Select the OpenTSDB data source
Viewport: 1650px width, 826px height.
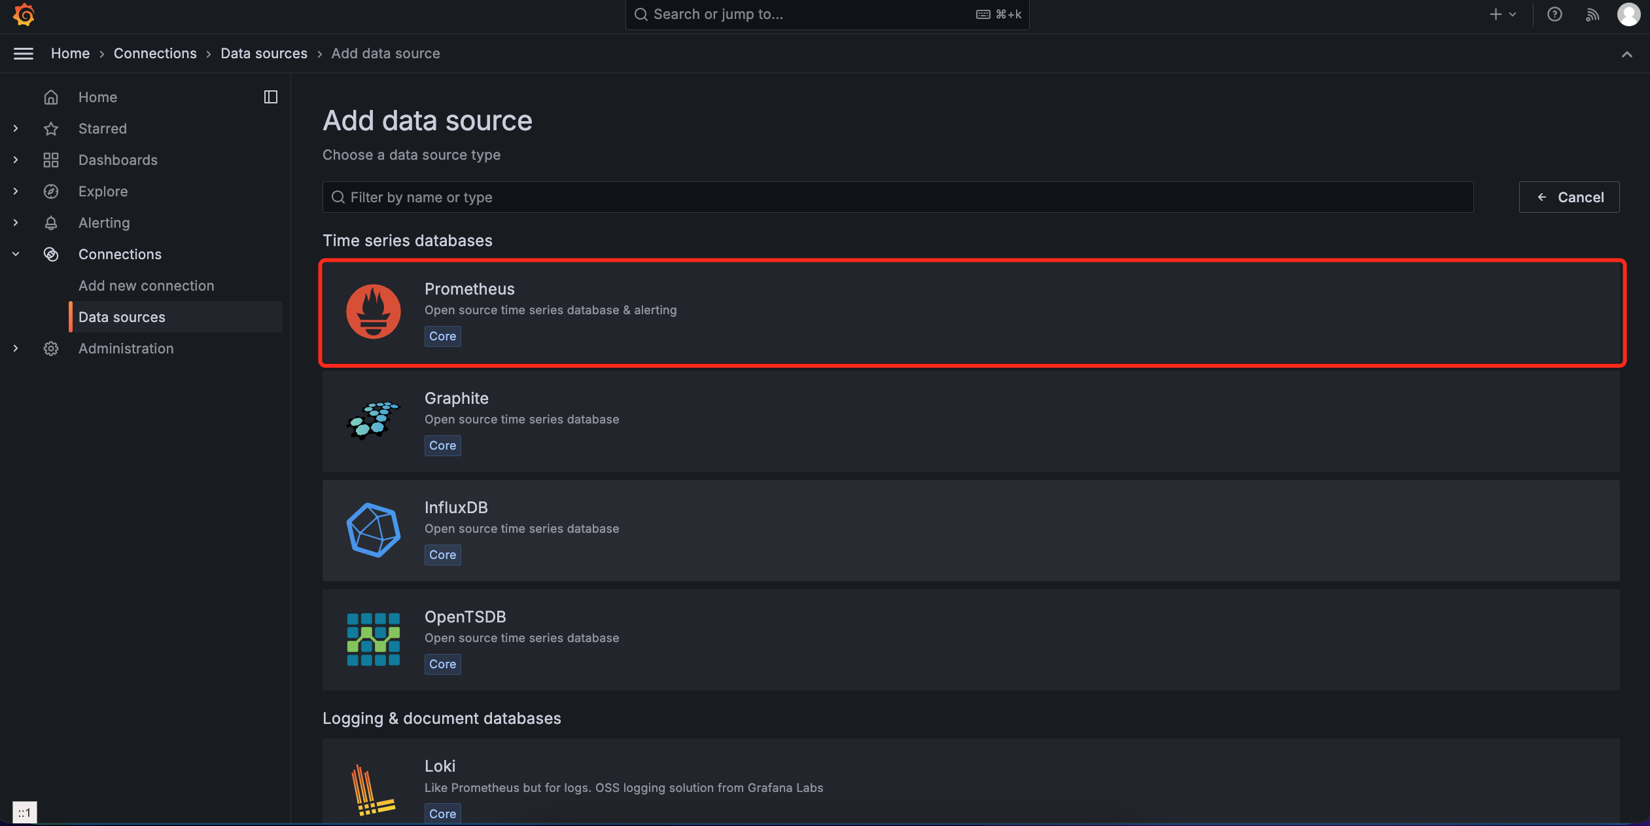[971, 640]
